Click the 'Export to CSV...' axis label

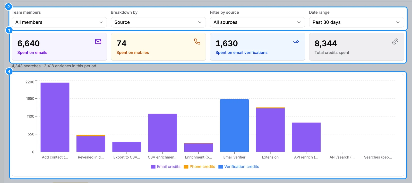(127, 157)
